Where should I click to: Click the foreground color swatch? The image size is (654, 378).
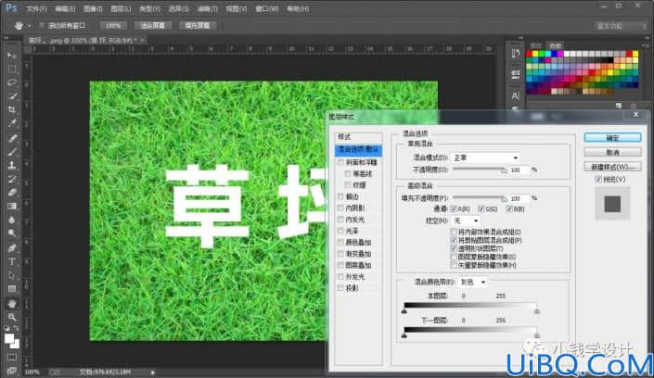coord(8,339)
